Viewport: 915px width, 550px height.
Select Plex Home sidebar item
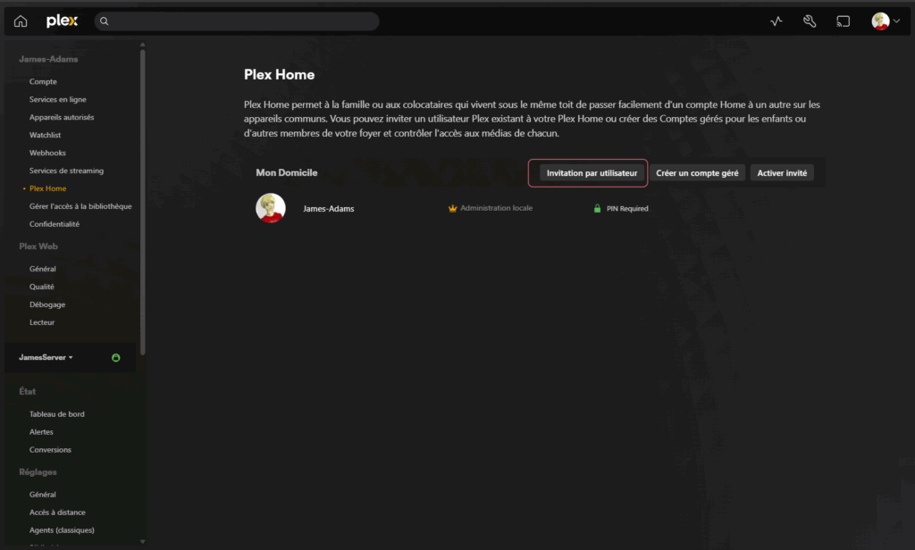pos(48,188)
